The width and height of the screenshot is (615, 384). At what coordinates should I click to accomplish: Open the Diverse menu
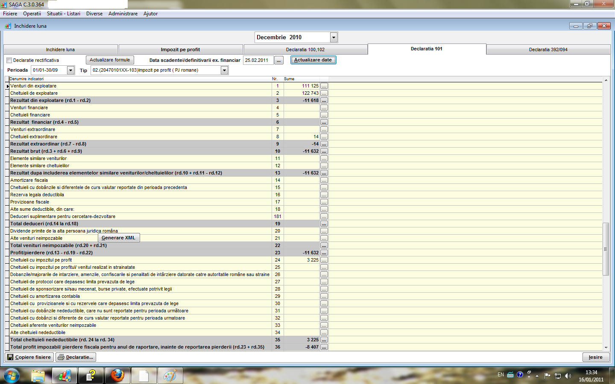(x=94, y=14)
